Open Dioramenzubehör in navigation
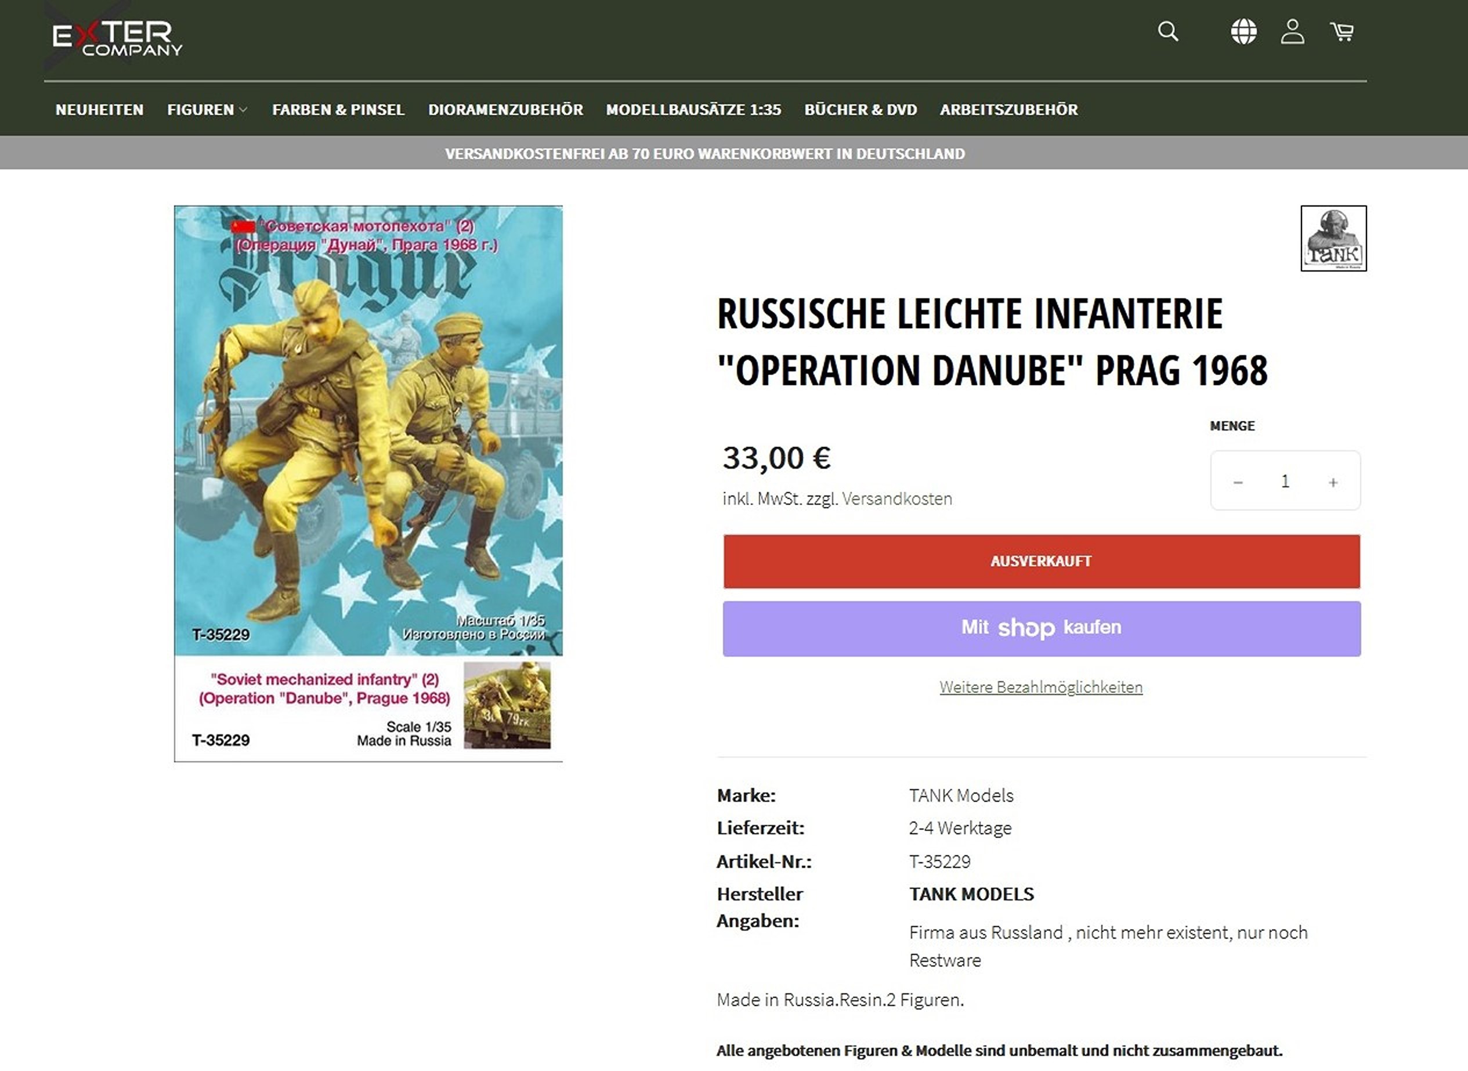Screen dimensions: 1468x1071 coord(505,110)
